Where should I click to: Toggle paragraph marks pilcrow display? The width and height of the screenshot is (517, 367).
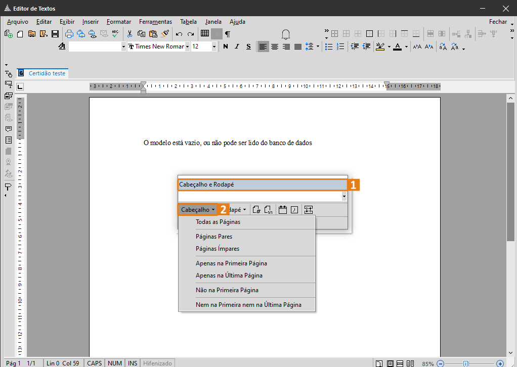[228, 33]
